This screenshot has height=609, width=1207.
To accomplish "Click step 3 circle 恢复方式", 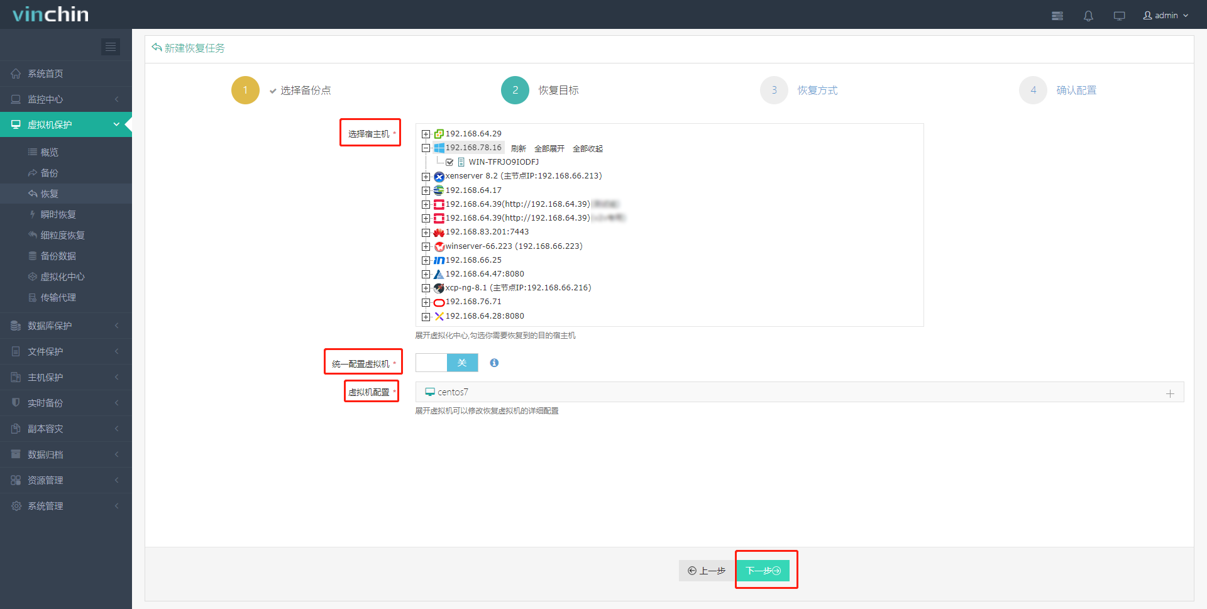I will pos(774,90).
